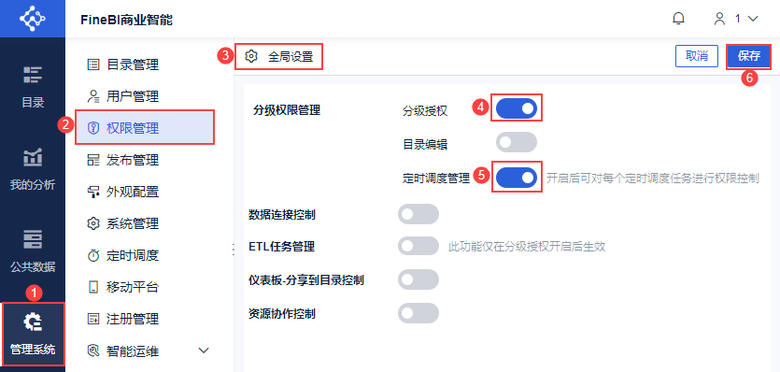Turn off 定时调度管理 switch
Image resolution: width=780 pixels, height=372 pixels.
517,178
